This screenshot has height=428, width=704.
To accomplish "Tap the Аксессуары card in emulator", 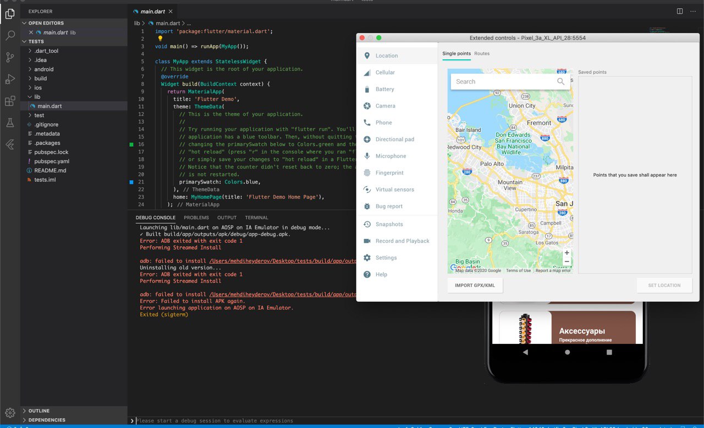I will click(568, 327).
